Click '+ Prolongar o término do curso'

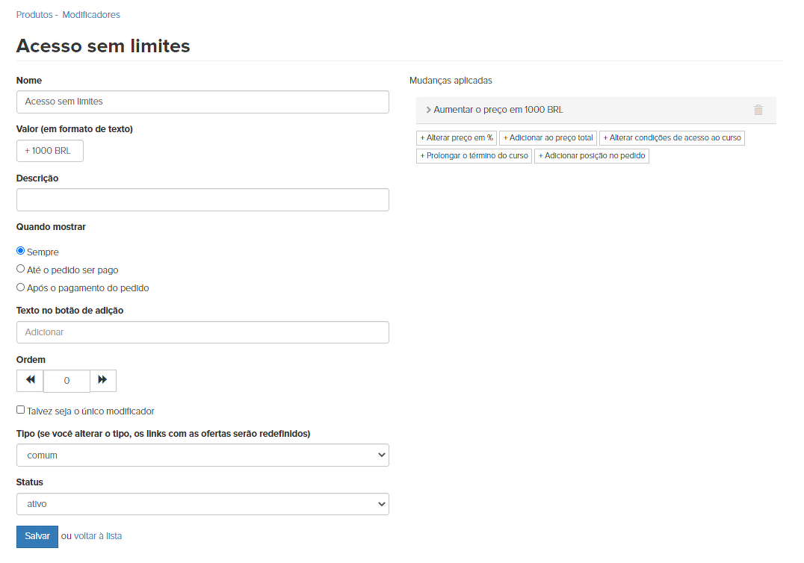click(474, 156)
